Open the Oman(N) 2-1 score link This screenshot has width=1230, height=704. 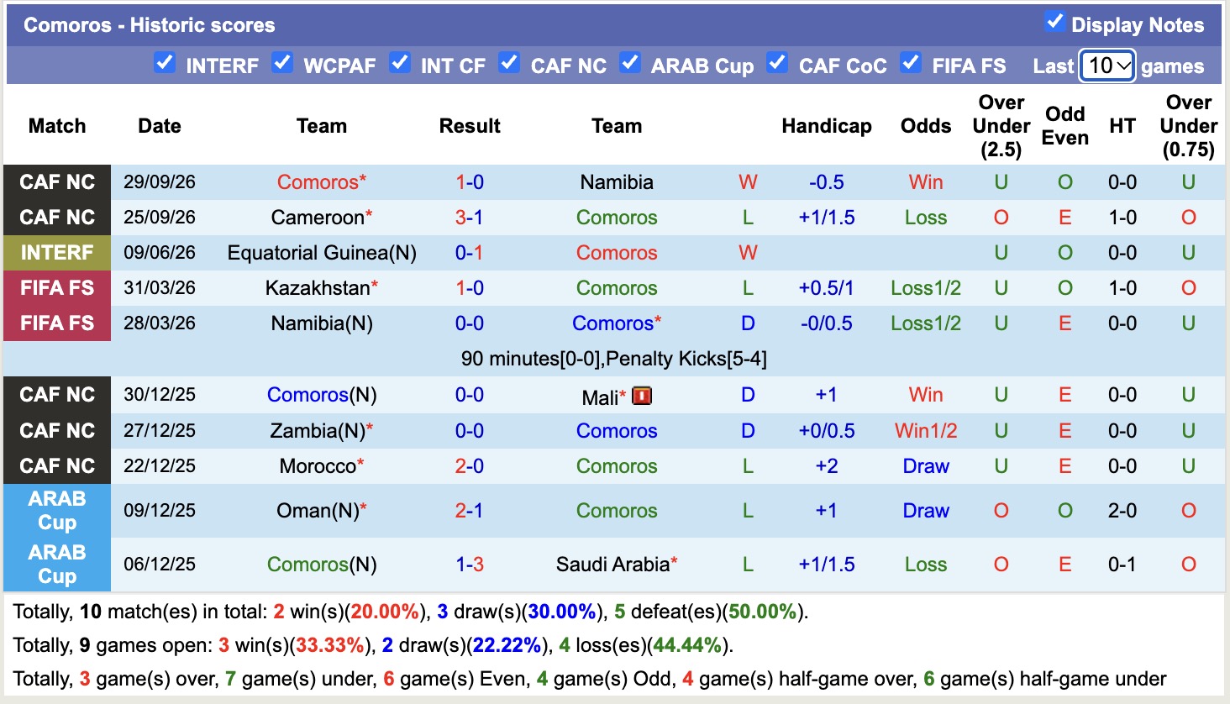point(470,511)
